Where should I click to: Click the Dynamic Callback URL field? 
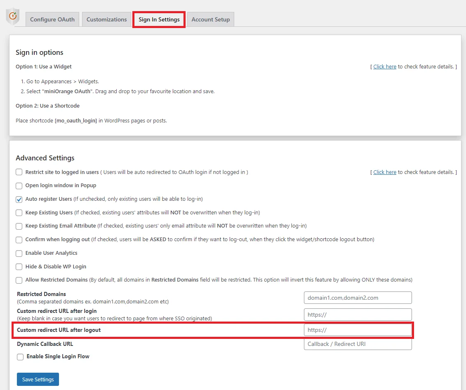tap(358, 344)
